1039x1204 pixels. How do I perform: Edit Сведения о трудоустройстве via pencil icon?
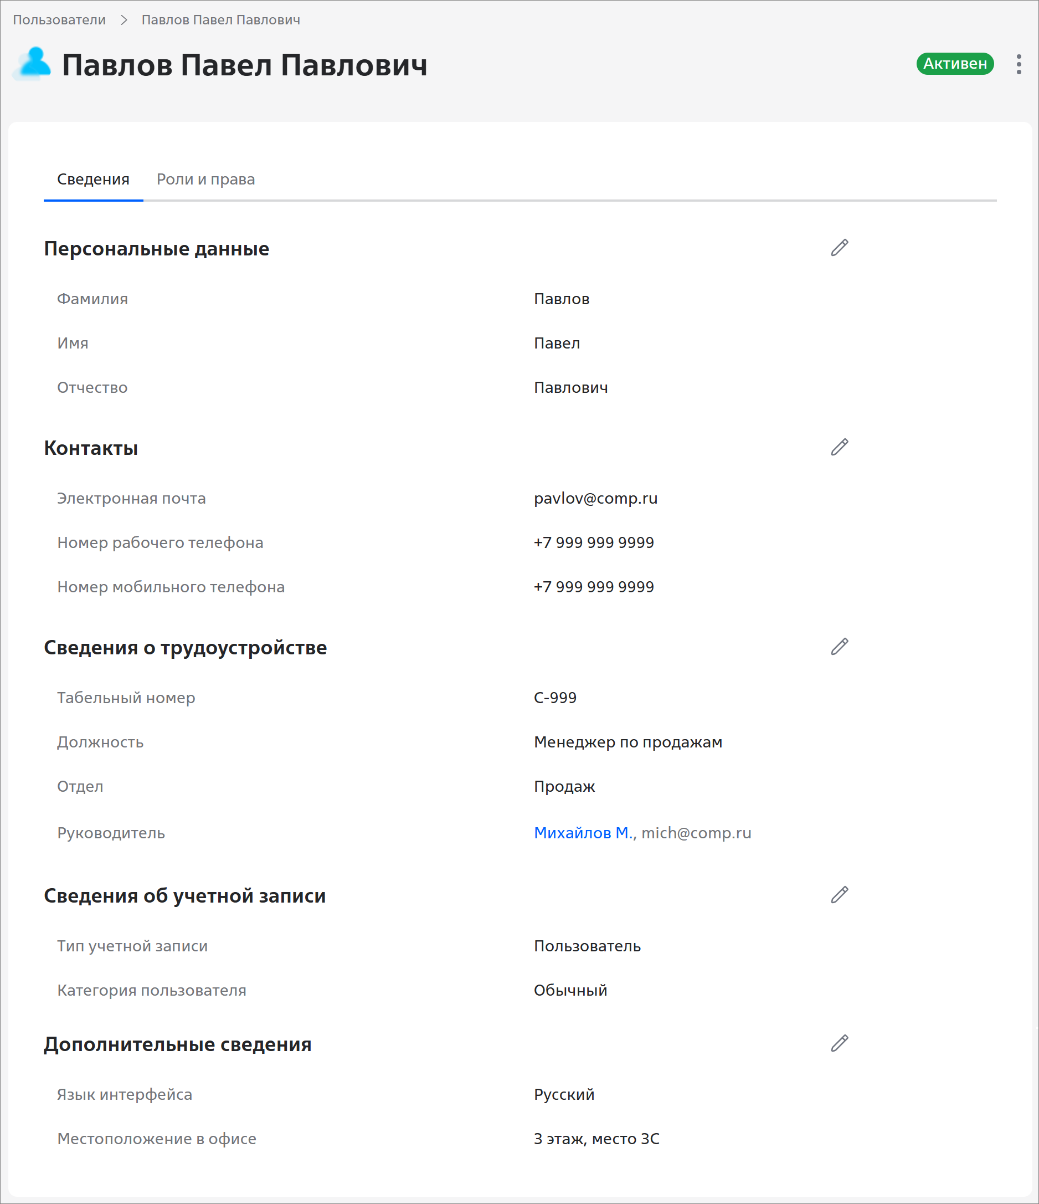tap(839, 646)
